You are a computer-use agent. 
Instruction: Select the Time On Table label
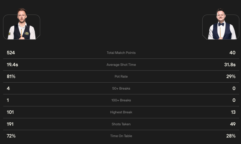click(121, 136)
